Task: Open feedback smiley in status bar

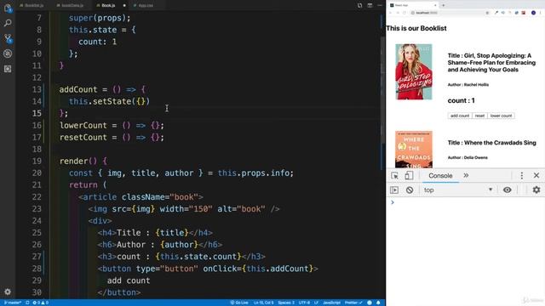Action: point(370,303)
